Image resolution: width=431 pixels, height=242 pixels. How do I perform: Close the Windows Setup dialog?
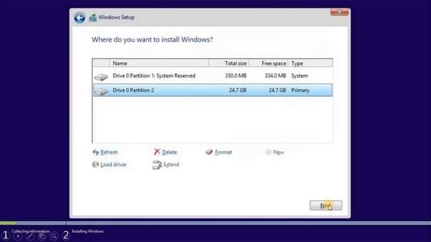[x=339, y=12]
